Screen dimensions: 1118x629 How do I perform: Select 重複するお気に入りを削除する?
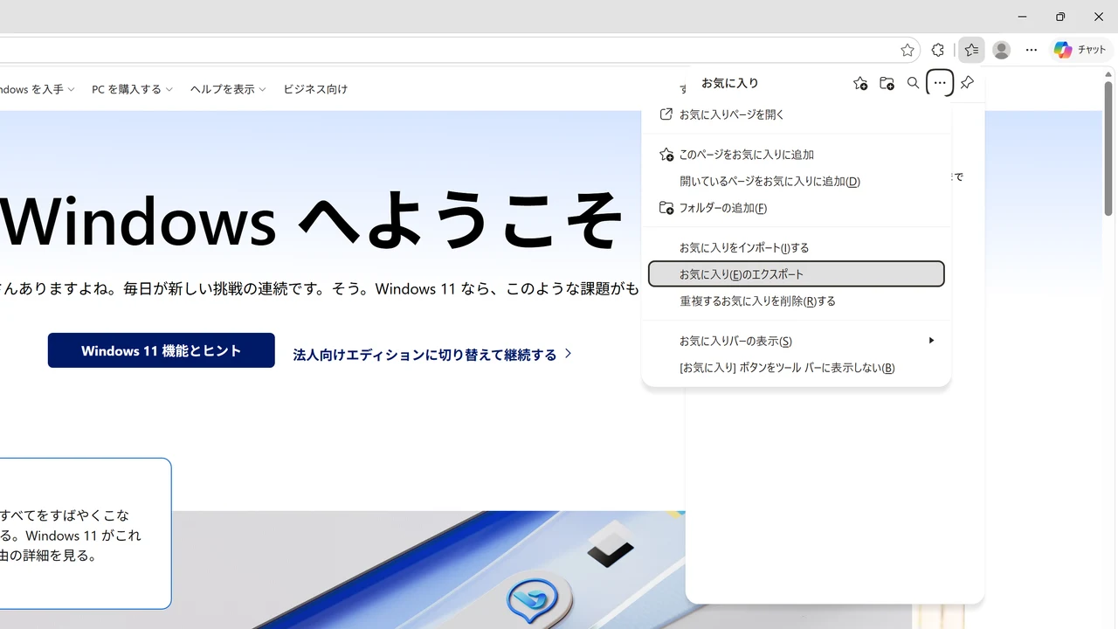[797, 301]
